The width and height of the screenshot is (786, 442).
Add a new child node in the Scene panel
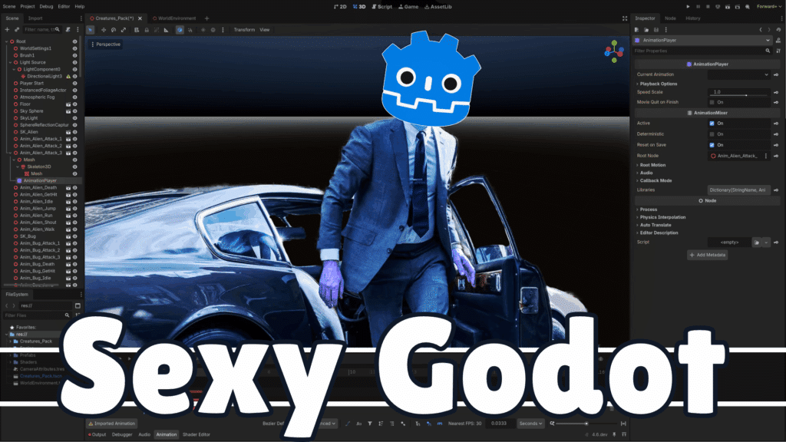[6, 29]
